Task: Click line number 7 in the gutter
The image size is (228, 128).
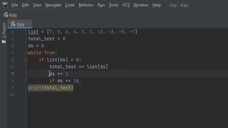Action: coord(12,74)
